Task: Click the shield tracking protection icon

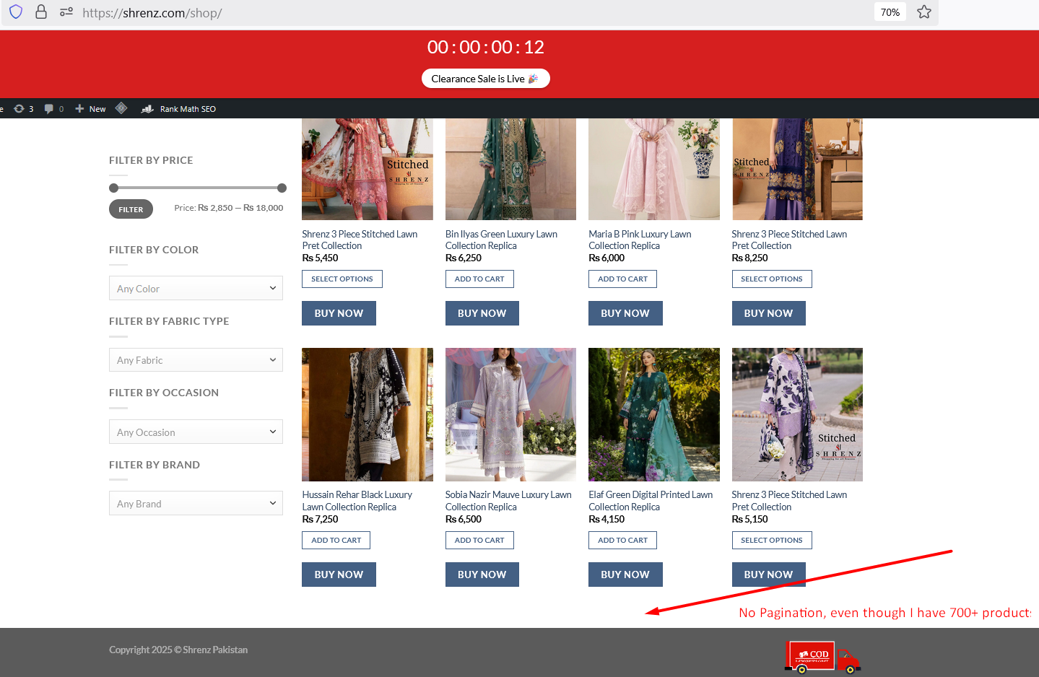Action: click(16, 12)
